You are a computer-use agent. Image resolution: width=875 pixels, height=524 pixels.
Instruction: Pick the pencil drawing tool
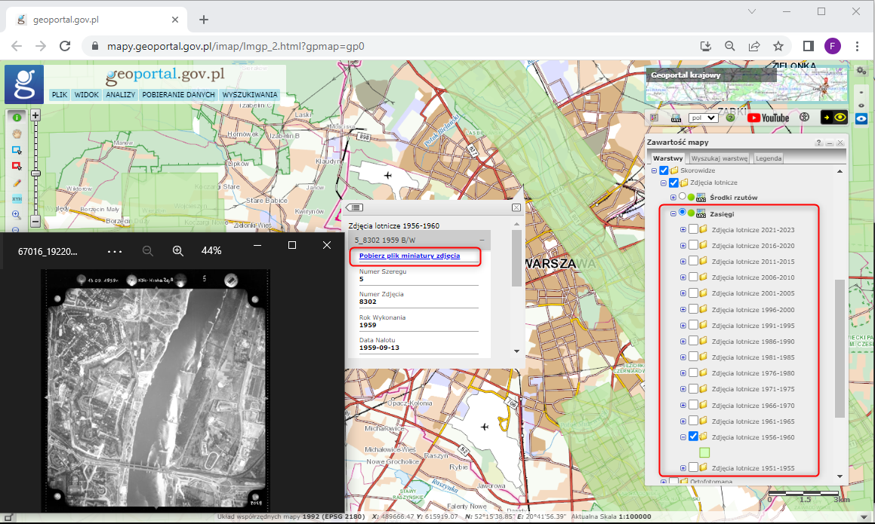pos(17,182)
